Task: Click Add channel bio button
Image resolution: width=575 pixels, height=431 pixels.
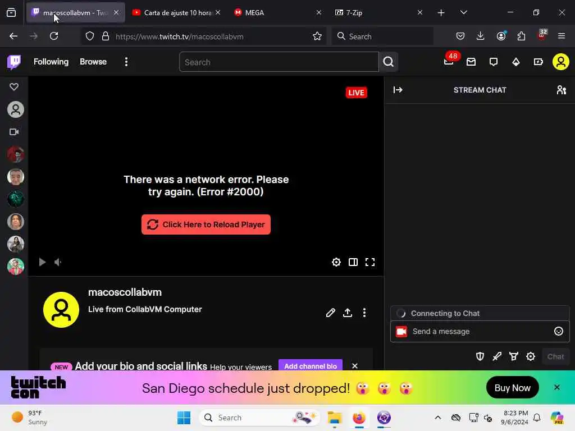Action: tap(310, 366)
